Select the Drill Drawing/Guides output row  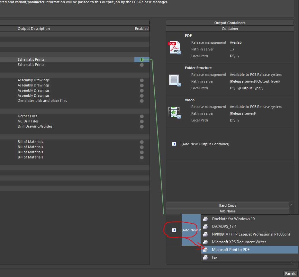[x=35, y=127]
